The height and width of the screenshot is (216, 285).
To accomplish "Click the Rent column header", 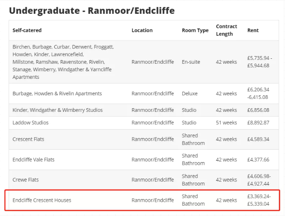I will pos(253,30).
